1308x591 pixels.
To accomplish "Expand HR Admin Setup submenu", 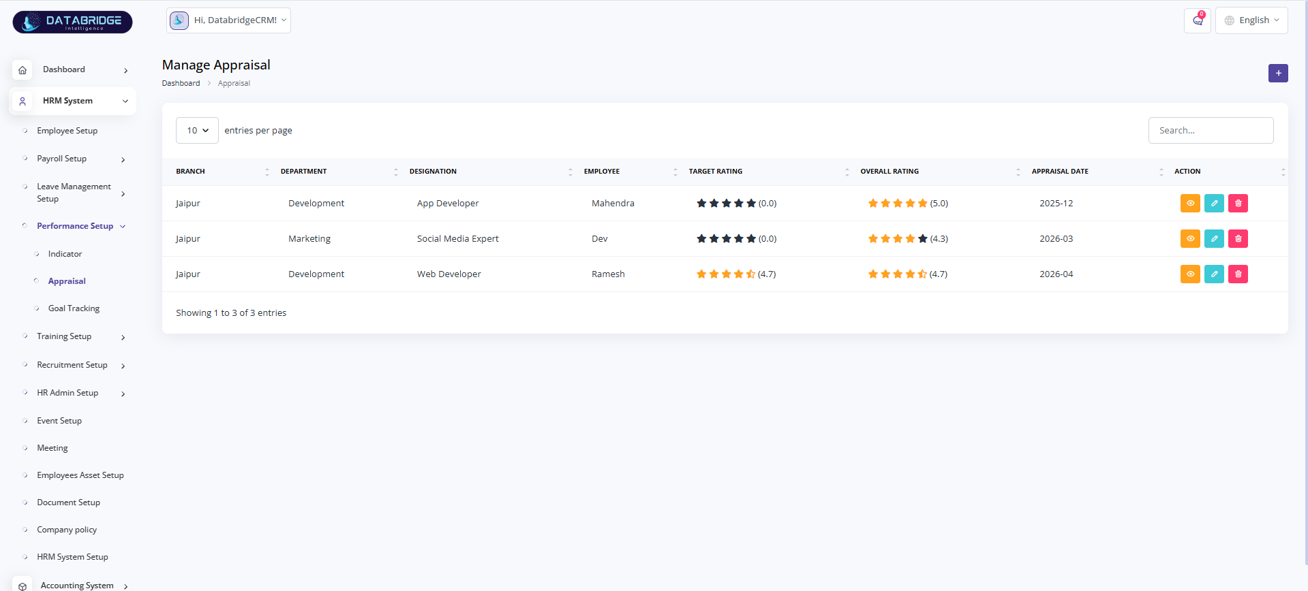I will [x=72, y=393].
